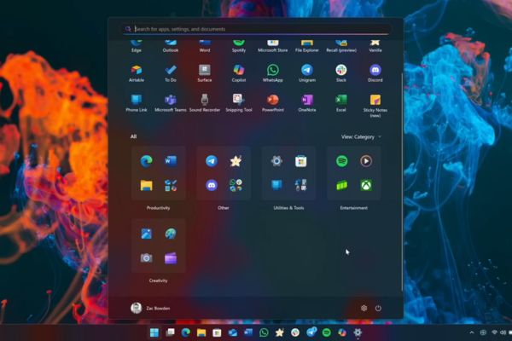Viewport: 512px width, 341px height.
Task: Open Photos in the Creativity category
Action: pos(146,234)
